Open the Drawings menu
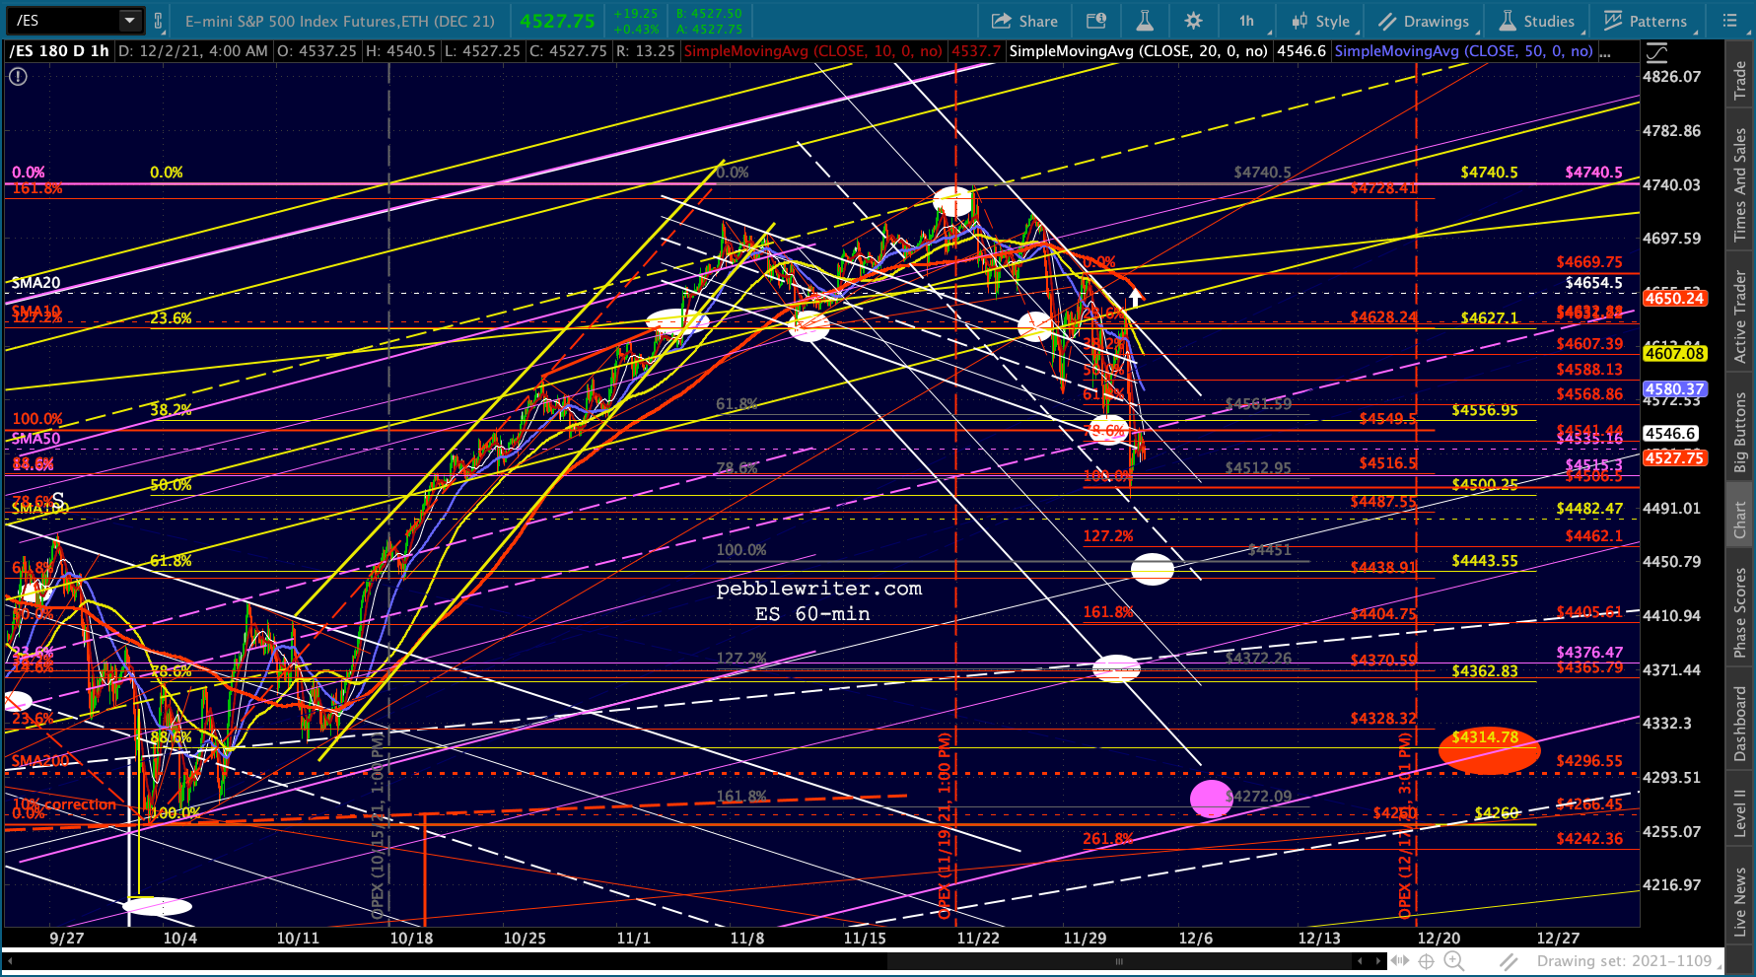Viewport: 1756px width, 977px height. point(1424,21)
